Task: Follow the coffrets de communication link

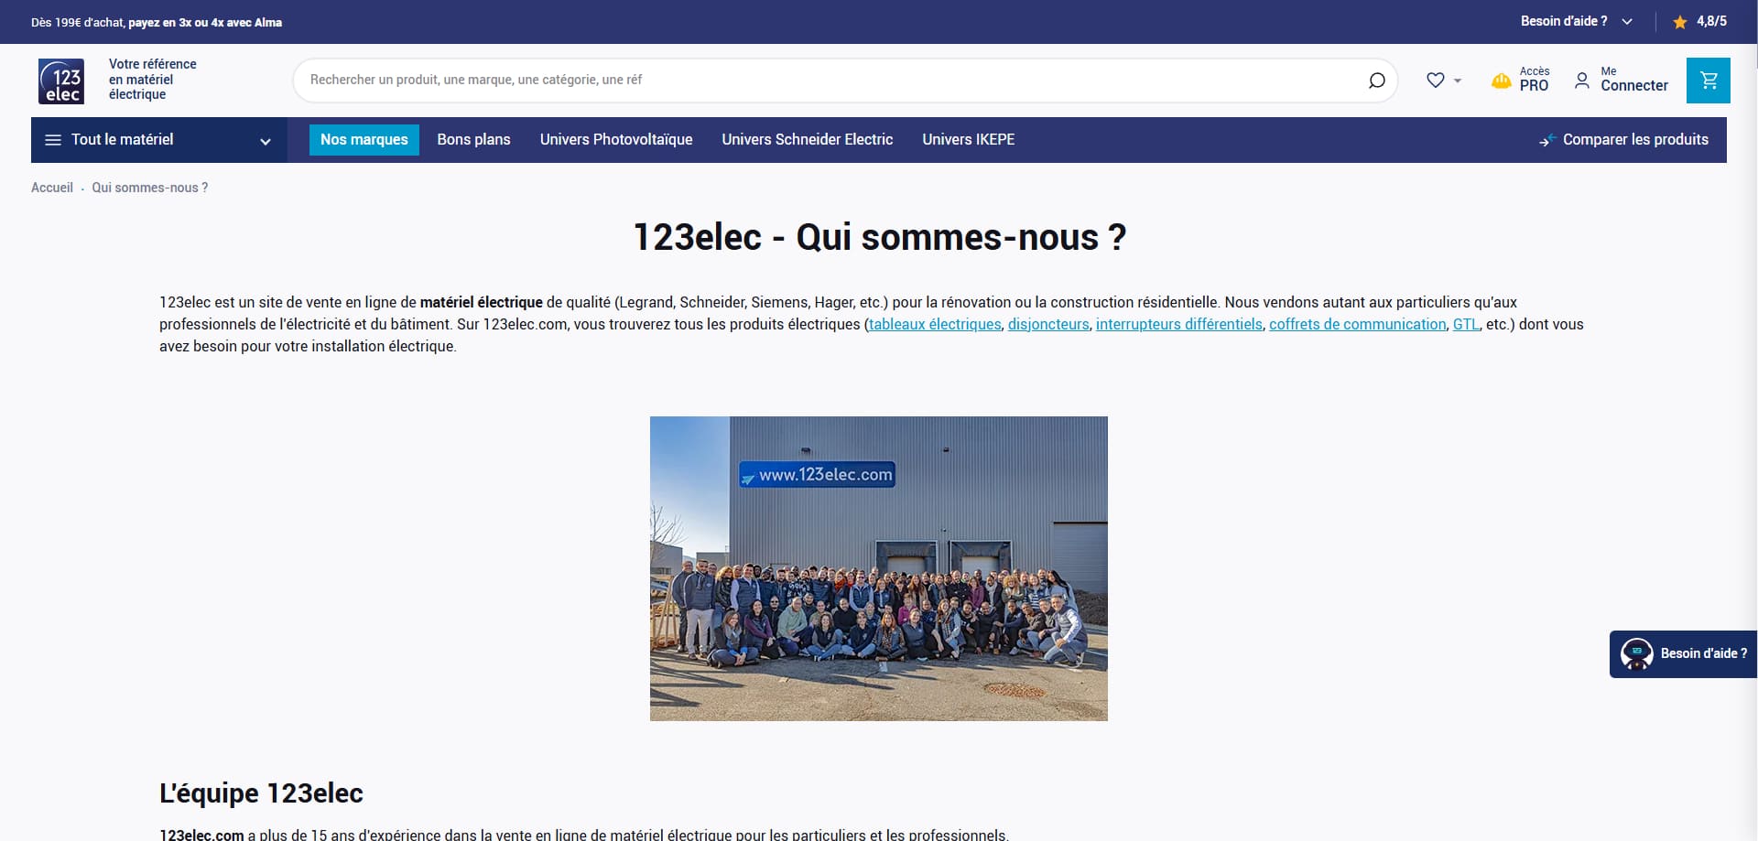Action: pos(1358,325)
